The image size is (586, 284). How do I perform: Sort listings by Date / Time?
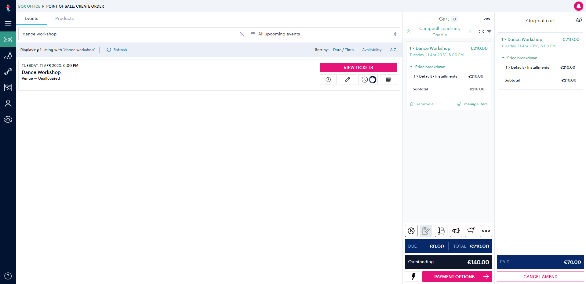tap(343, 50)
